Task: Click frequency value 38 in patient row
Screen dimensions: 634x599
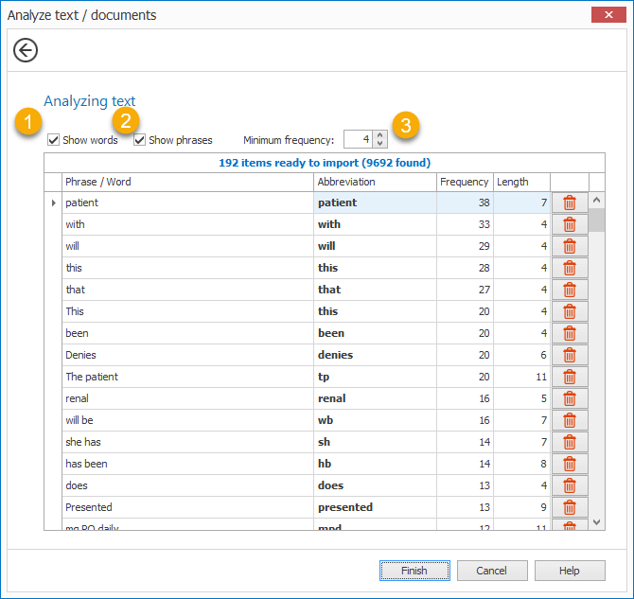Action: 465,203
